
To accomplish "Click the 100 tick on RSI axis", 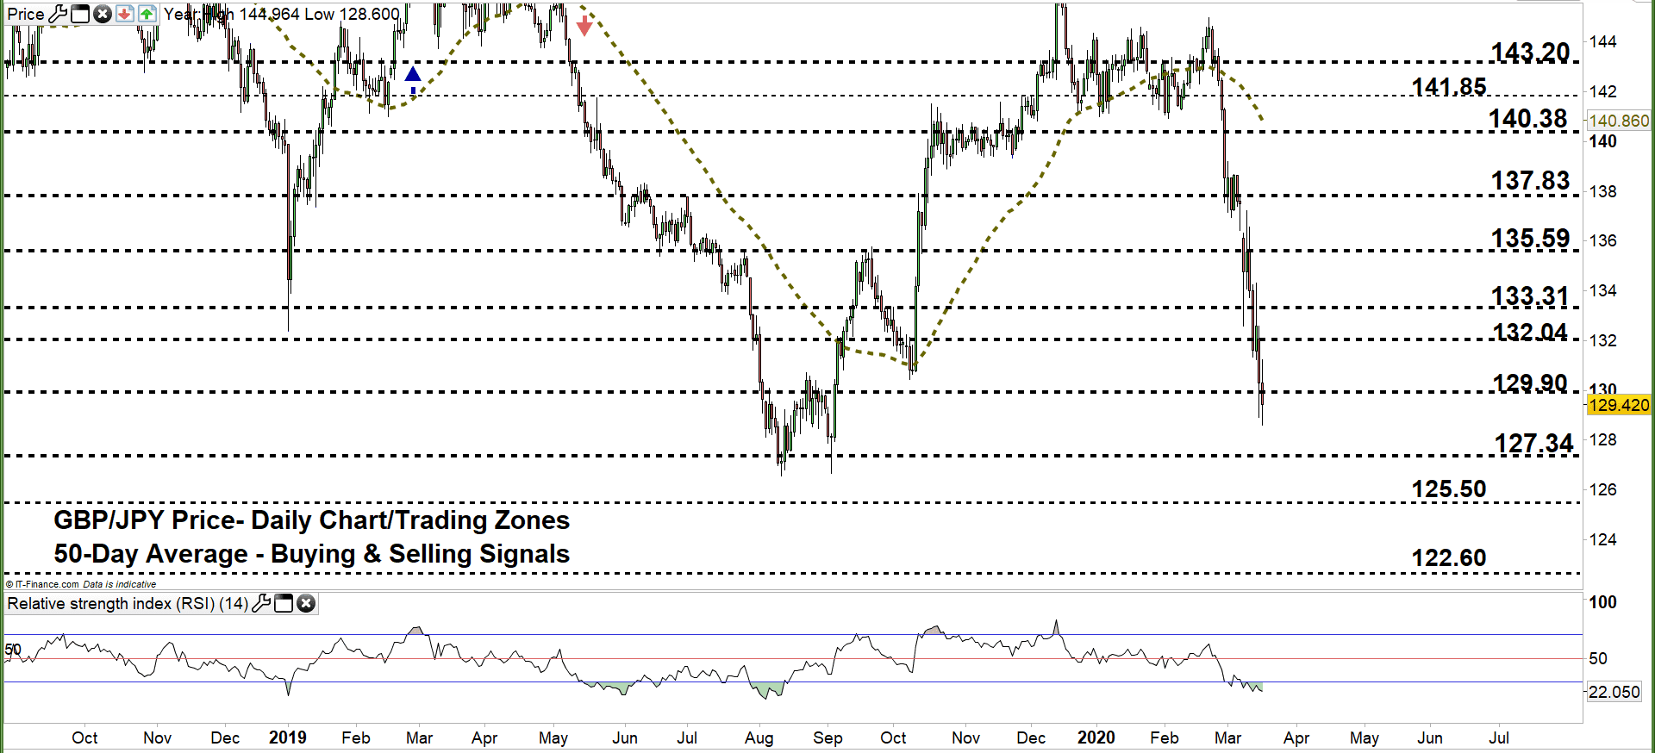I will click(x=1603, y=602).
